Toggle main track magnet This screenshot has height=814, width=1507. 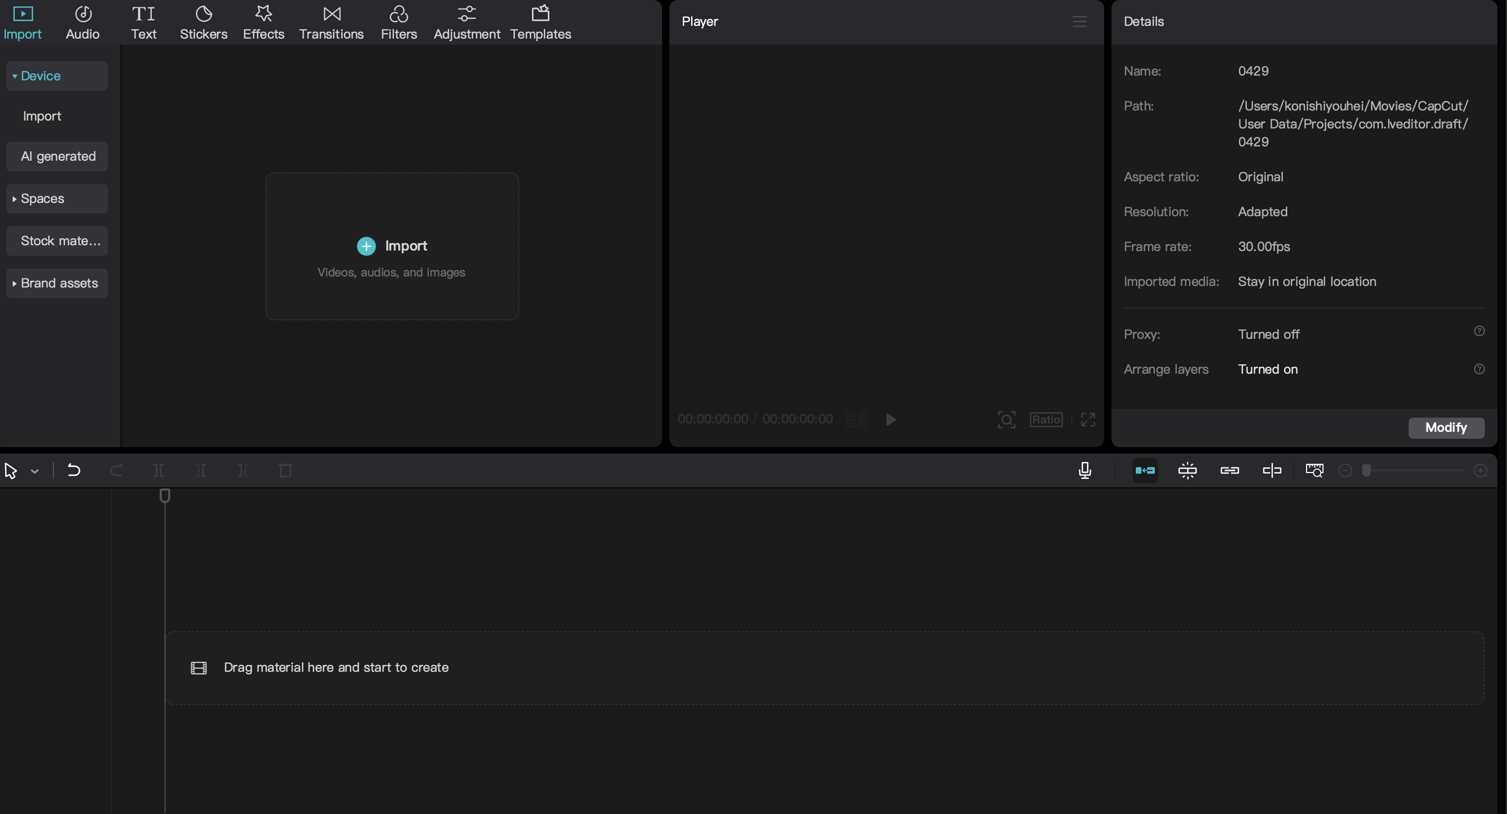[x=1145, y=470]
